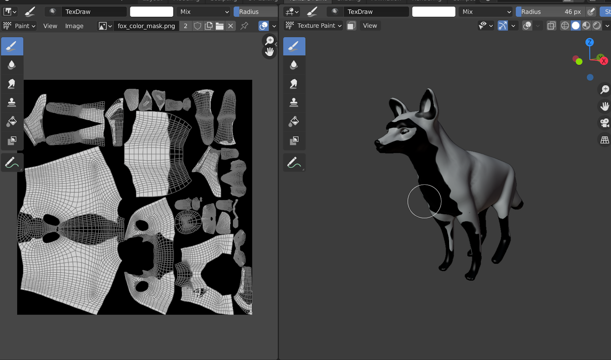Open Image menu in image editor

(74, 26)
